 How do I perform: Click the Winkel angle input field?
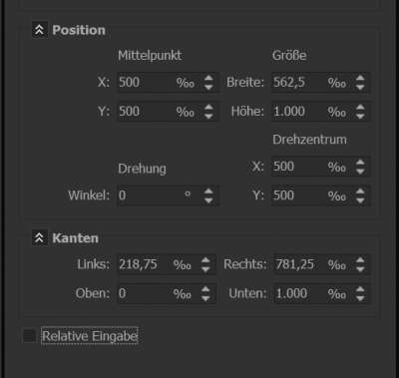tap(168, 195)
